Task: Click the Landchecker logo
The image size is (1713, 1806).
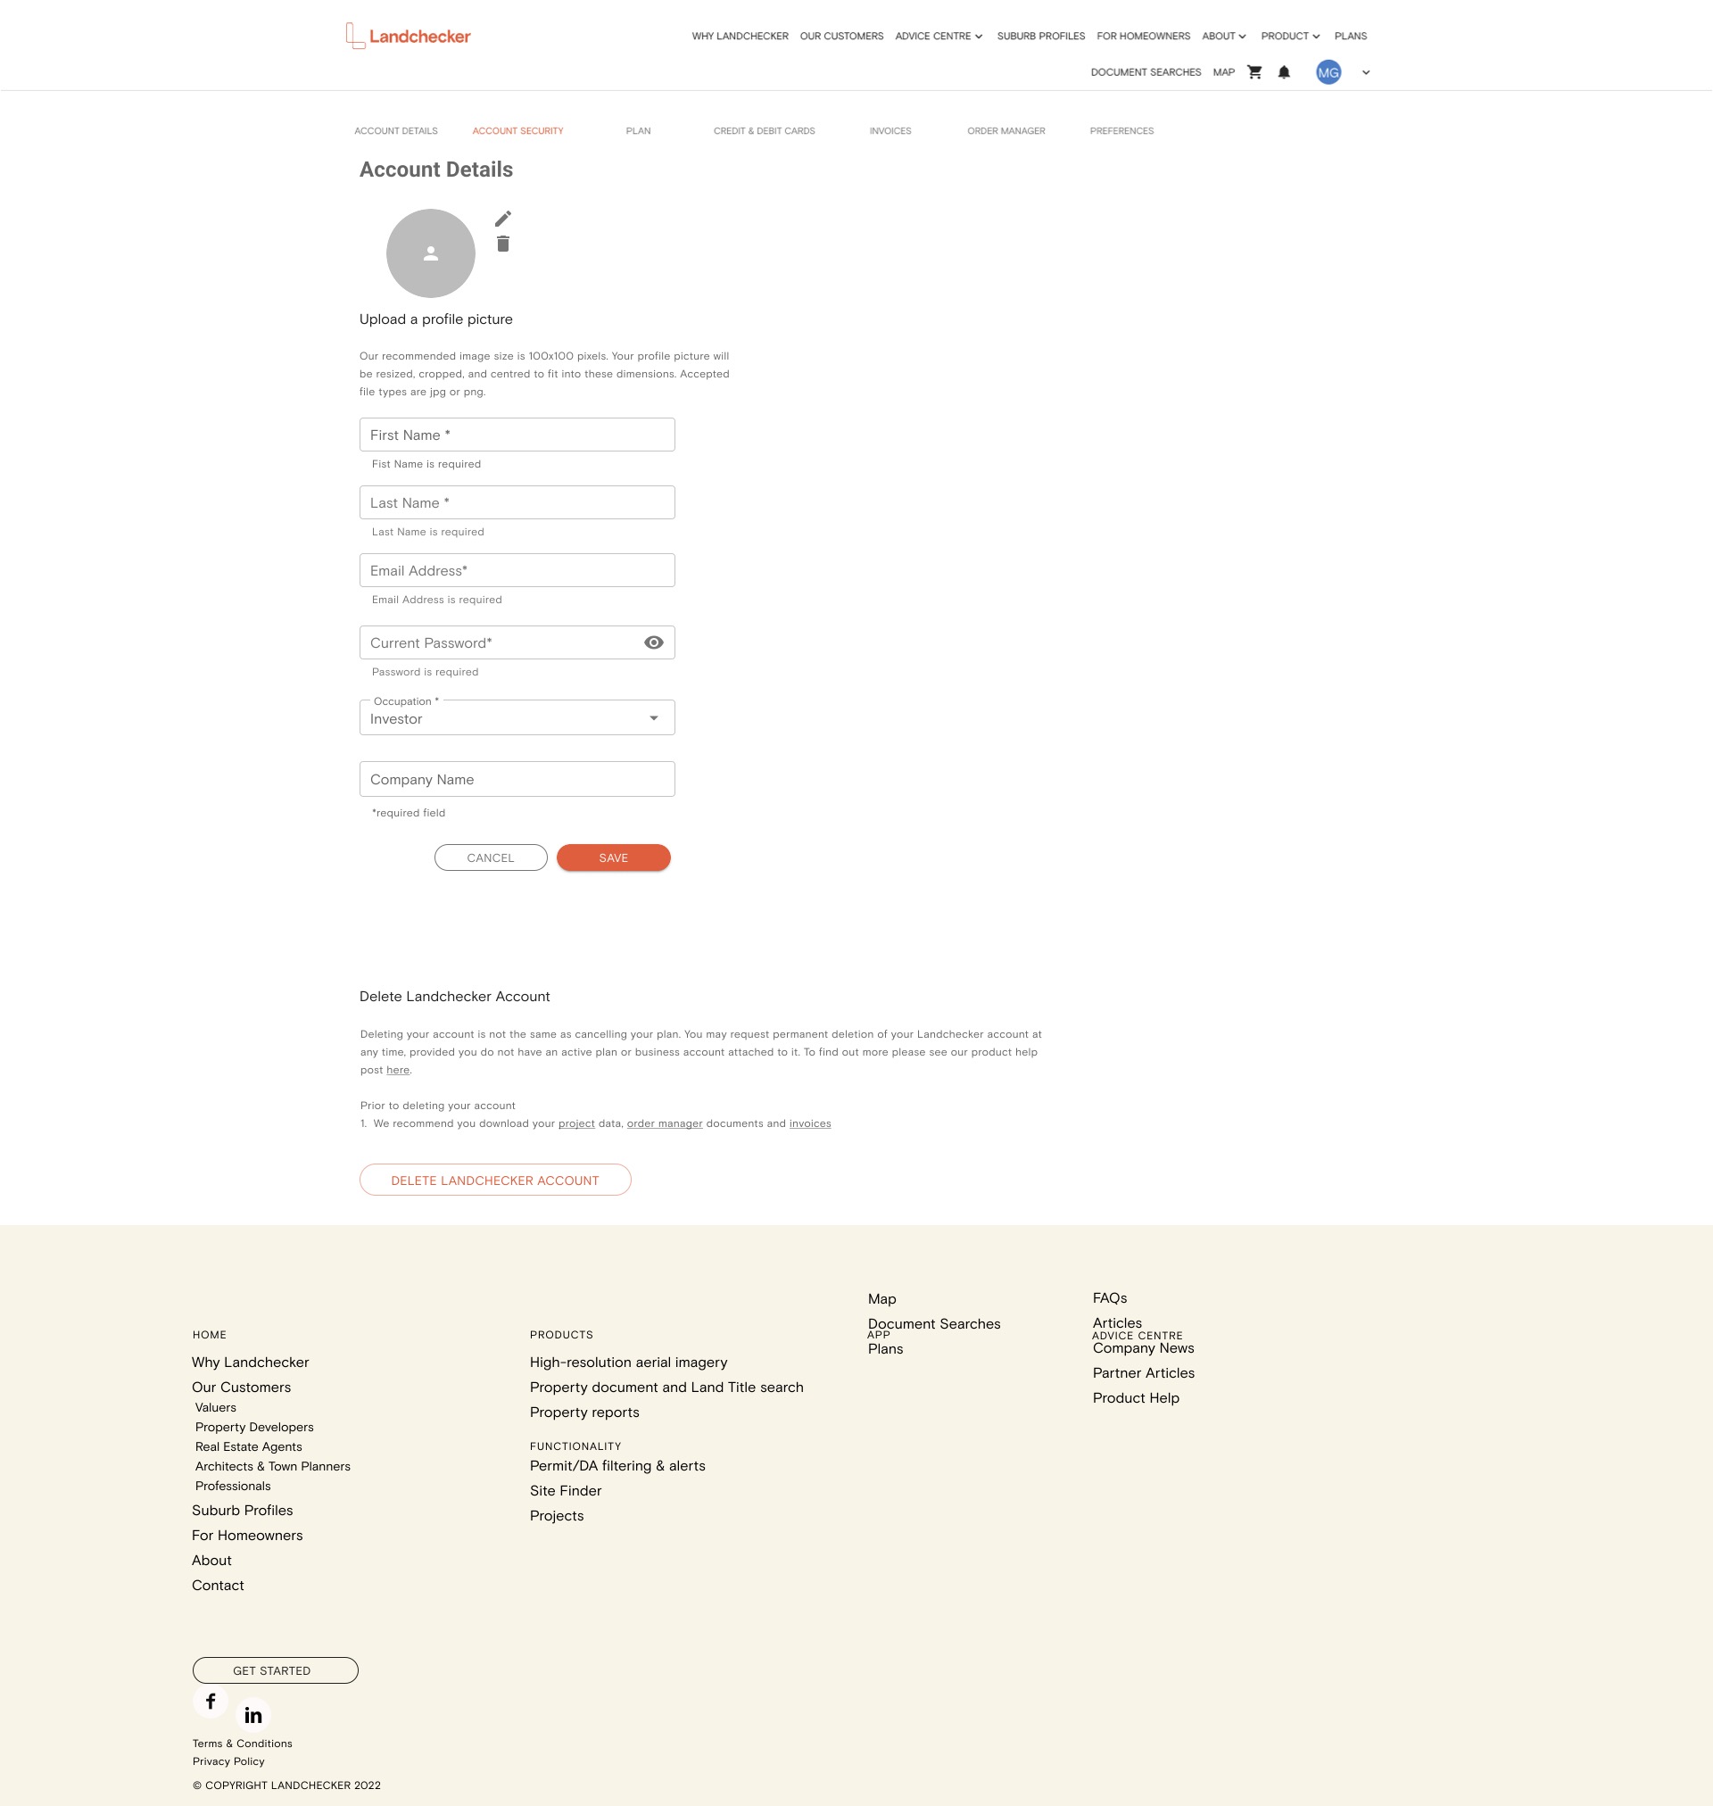Action: [x=408, y=37]
